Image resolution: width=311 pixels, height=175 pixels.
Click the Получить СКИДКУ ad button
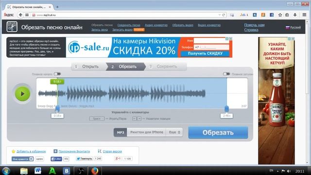point(205,53)
